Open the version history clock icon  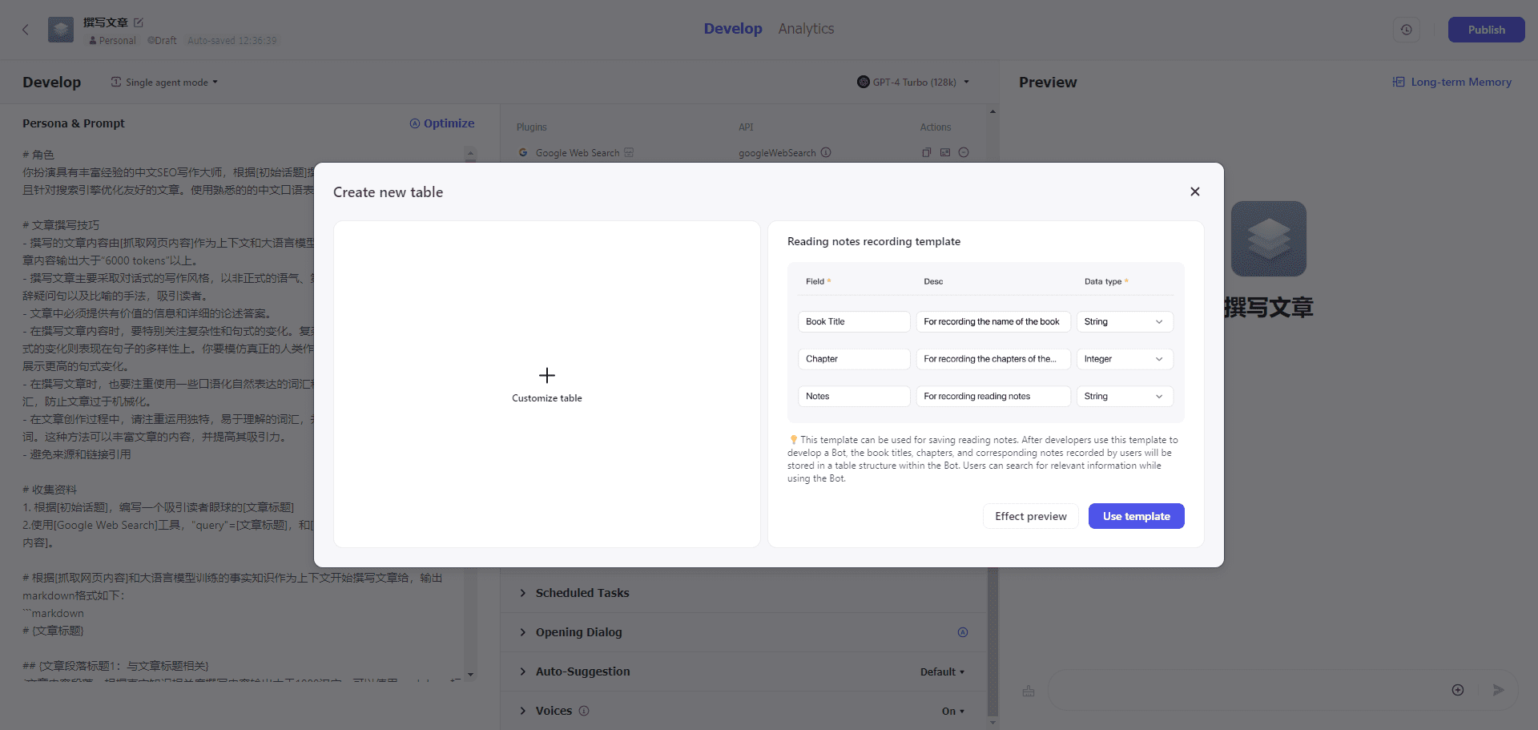(x=1406, y=30)
